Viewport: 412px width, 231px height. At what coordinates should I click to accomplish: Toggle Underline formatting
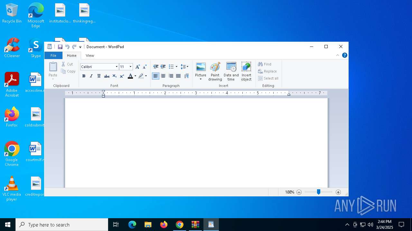(x=99, y=76)
